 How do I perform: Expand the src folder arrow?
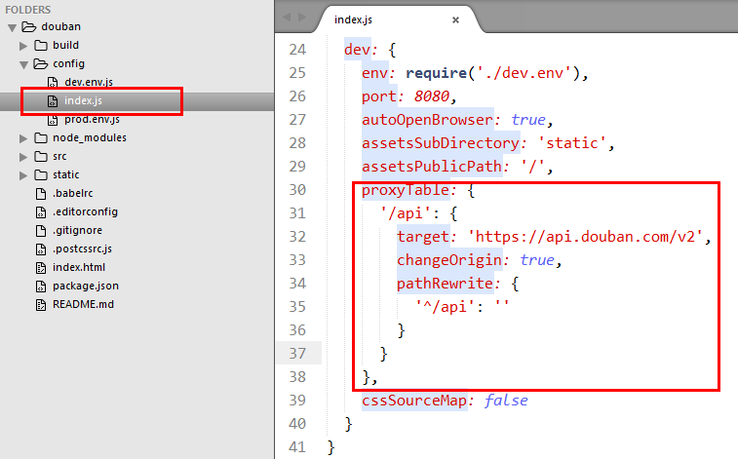(23, 157)
